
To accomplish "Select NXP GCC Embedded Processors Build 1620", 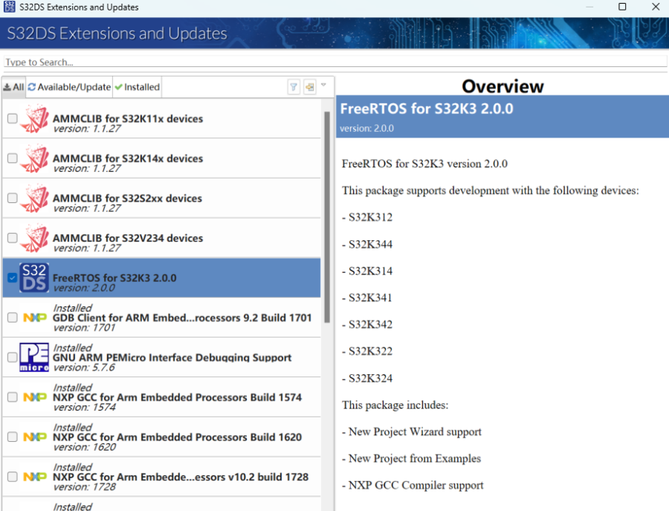I will point(177,437).
